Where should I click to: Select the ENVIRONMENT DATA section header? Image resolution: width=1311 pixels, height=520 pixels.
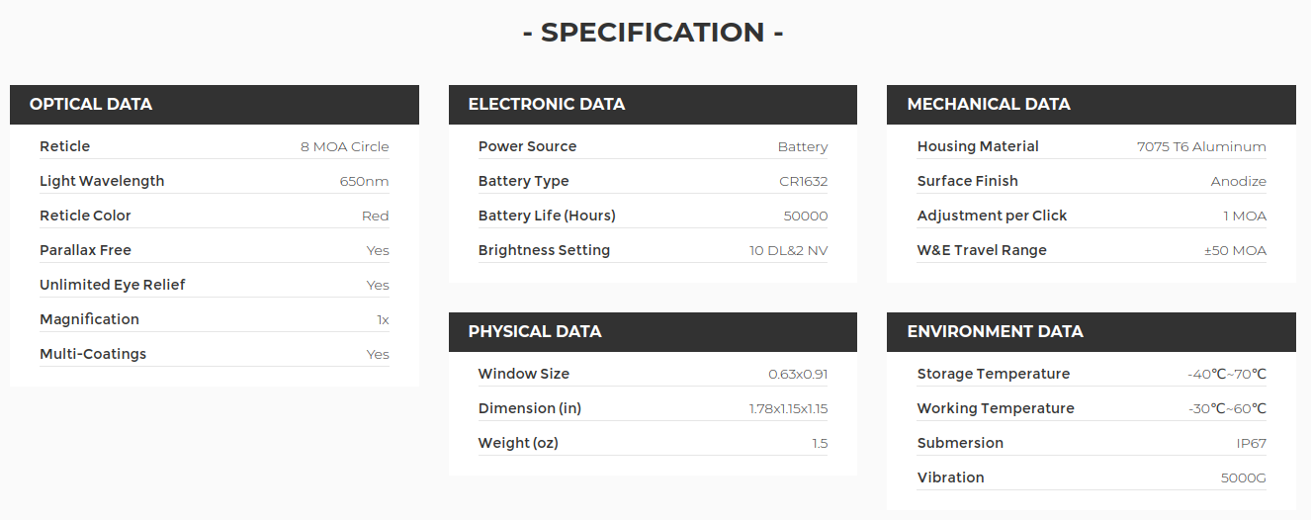[995, 332]
